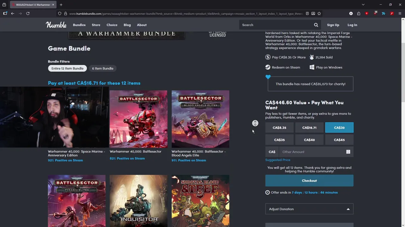Click the clock icon beside Offer ends
This screenshot has width=405, height=227.
267,192
